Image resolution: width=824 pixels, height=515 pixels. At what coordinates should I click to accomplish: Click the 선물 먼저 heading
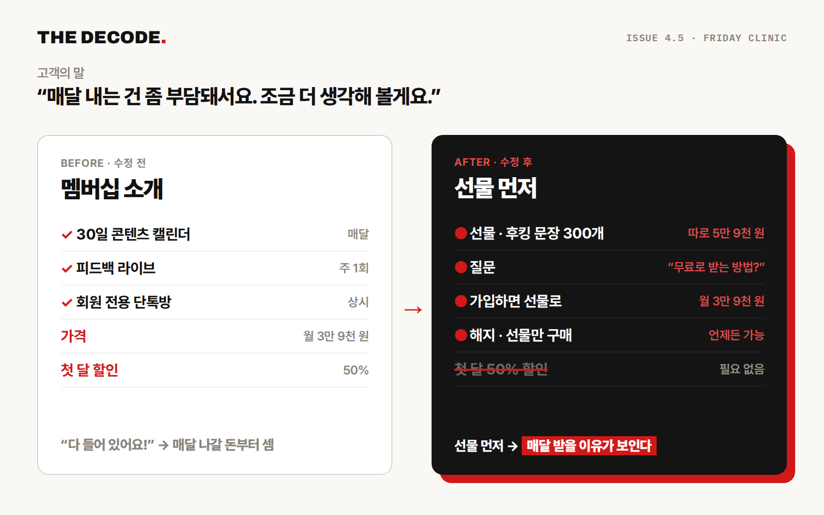tap(495, 187)
